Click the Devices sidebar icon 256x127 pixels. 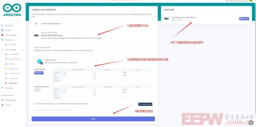(2, 30)
